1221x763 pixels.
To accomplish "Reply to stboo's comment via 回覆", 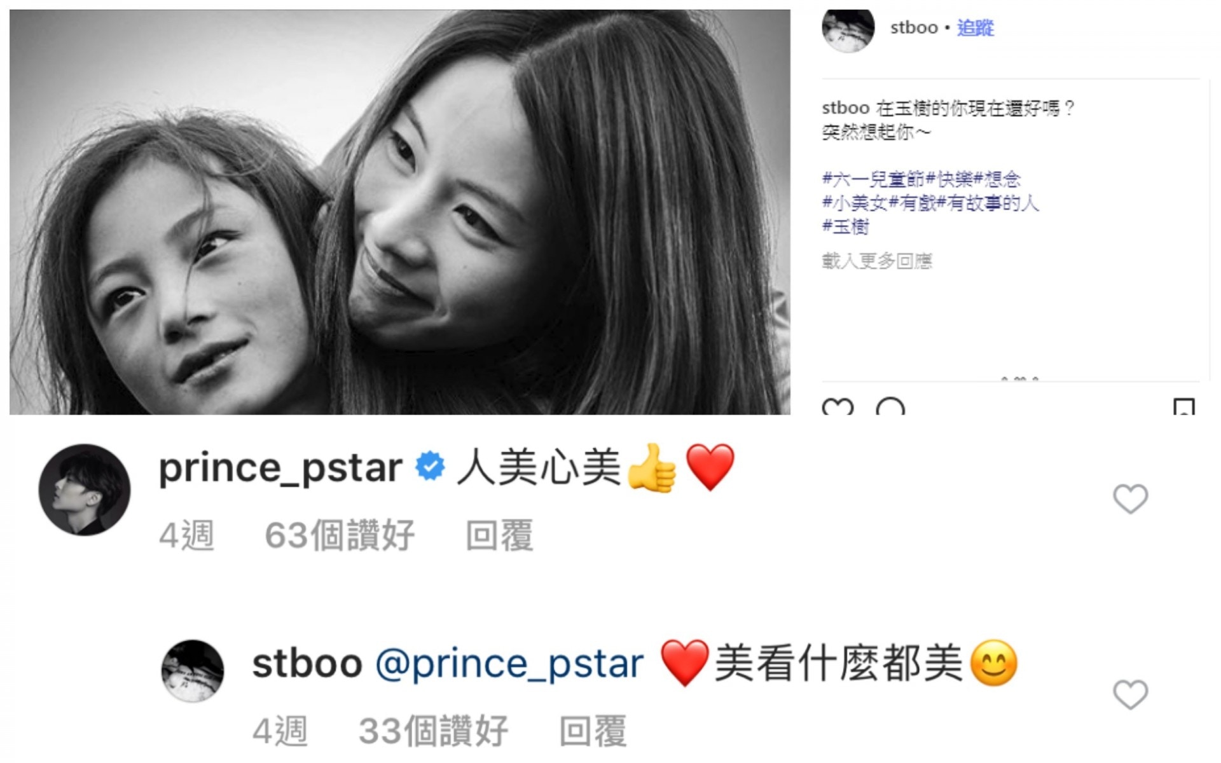I will 593,731.
